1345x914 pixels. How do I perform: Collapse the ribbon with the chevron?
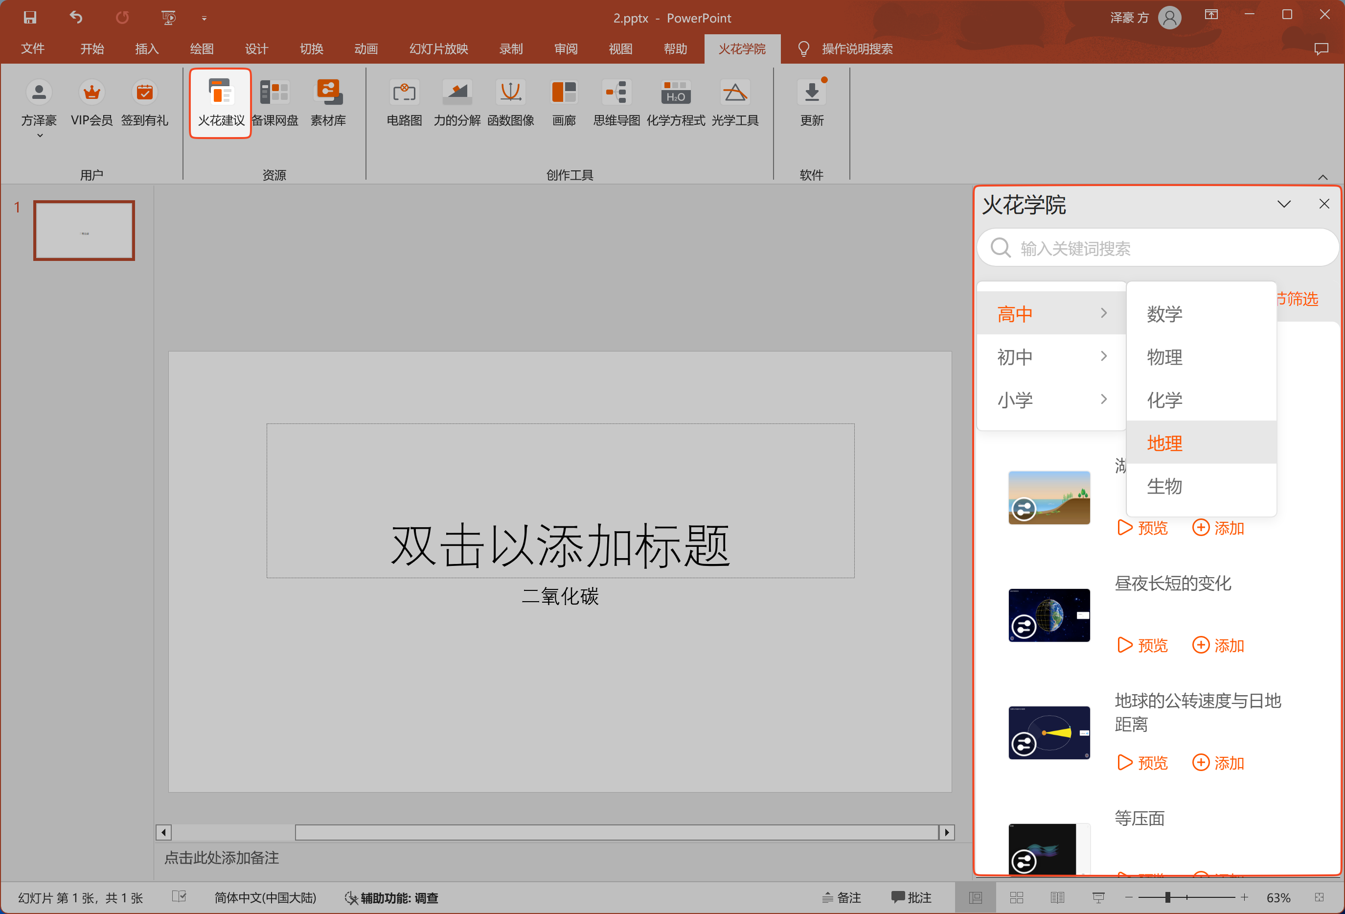click(x=1322, y=177)
